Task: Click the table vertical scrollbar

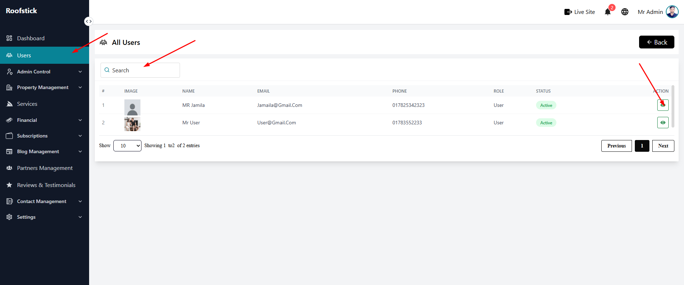Action: click(673, 106)
